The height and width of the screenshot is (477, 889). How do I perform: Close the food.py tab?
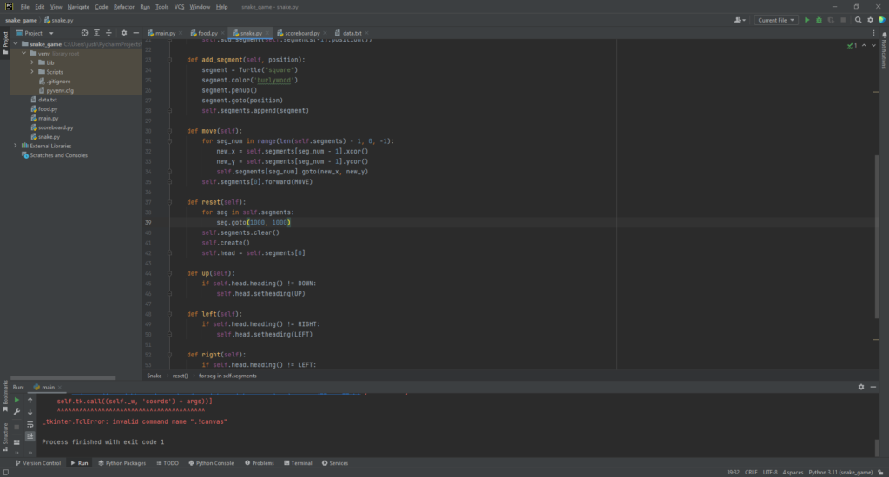(x=223, y=33)
